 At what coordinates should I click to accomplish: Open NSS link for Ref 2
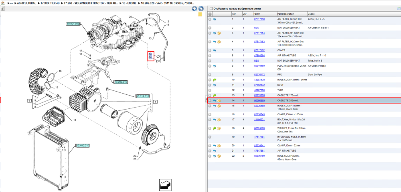(x=256, y=28)
